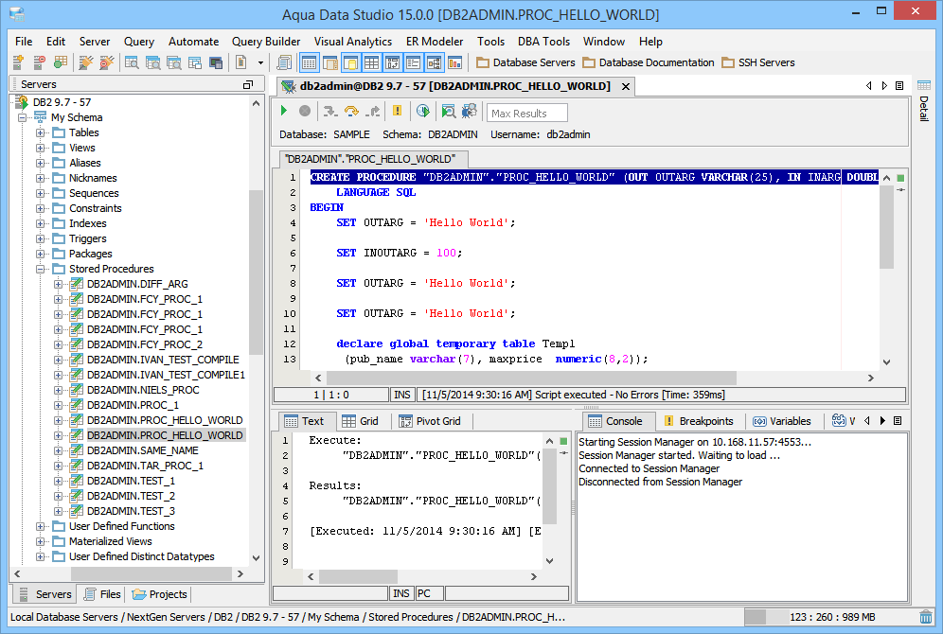This screenshot has width=943, height=634.
Task: Expand the Tables node in schema tree
Action: click(x=41, y=132)
